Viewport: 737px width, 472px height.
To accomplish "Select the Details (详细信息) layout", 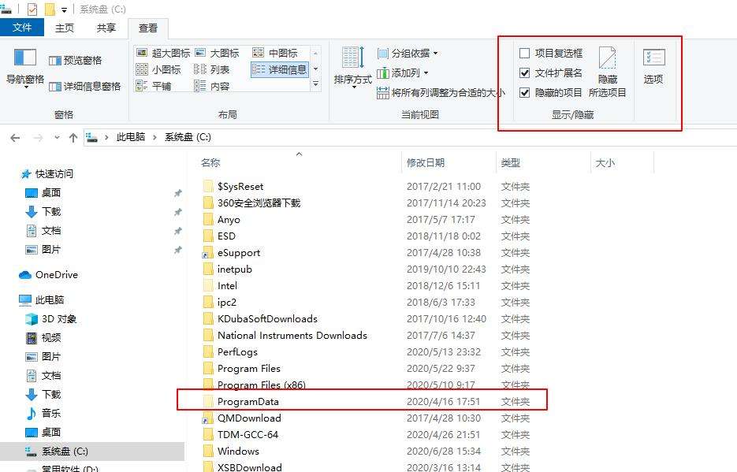I will pyautogui.click(x=280, y=69).
